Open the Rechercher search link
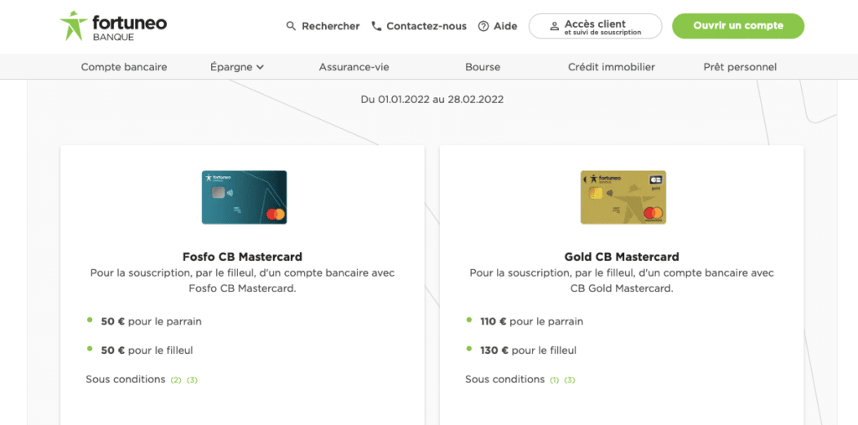The image size is (858, 425). pos(323,26)
